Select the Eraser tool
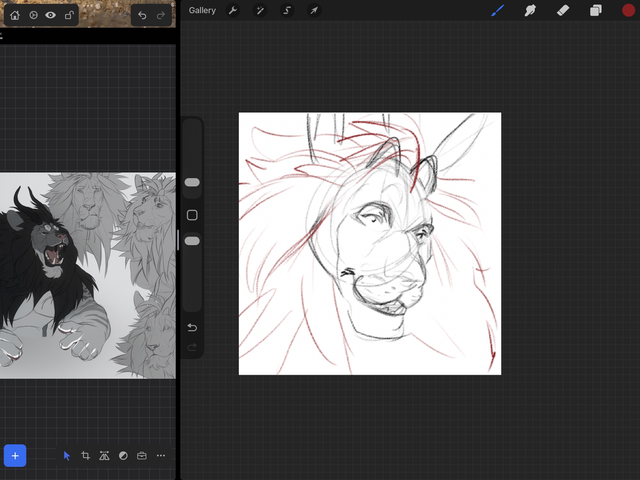The height and width of the screenshot is (480, 640). tap(563, 11)
